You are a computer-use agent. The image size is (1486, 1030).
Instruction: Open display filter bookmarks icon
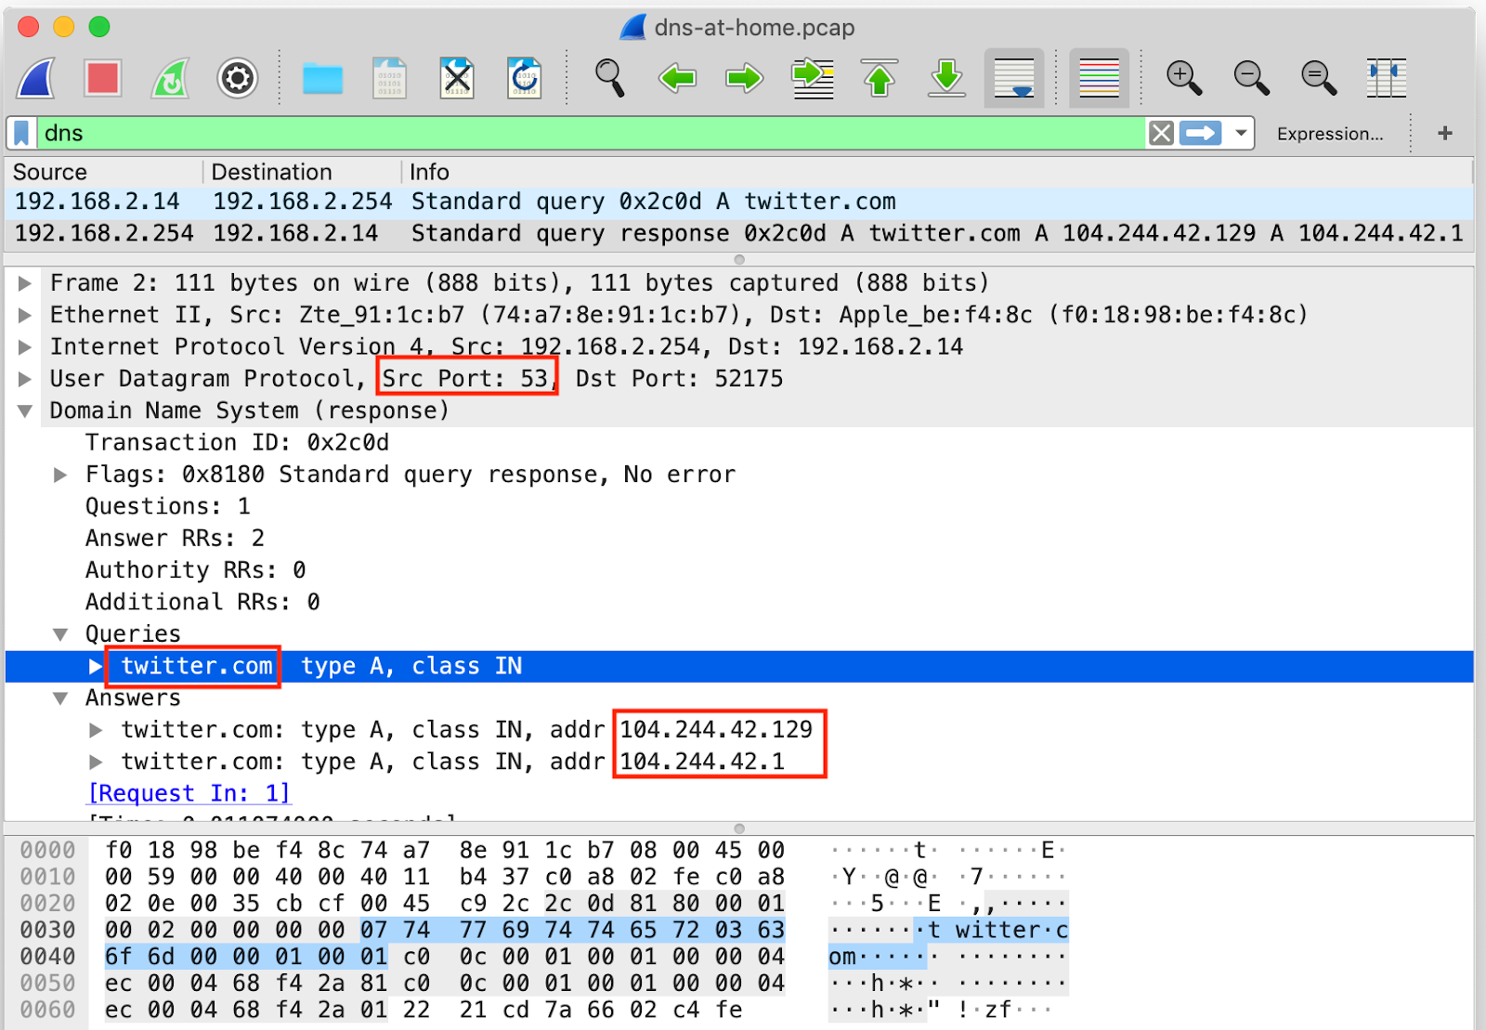[22, 133]
